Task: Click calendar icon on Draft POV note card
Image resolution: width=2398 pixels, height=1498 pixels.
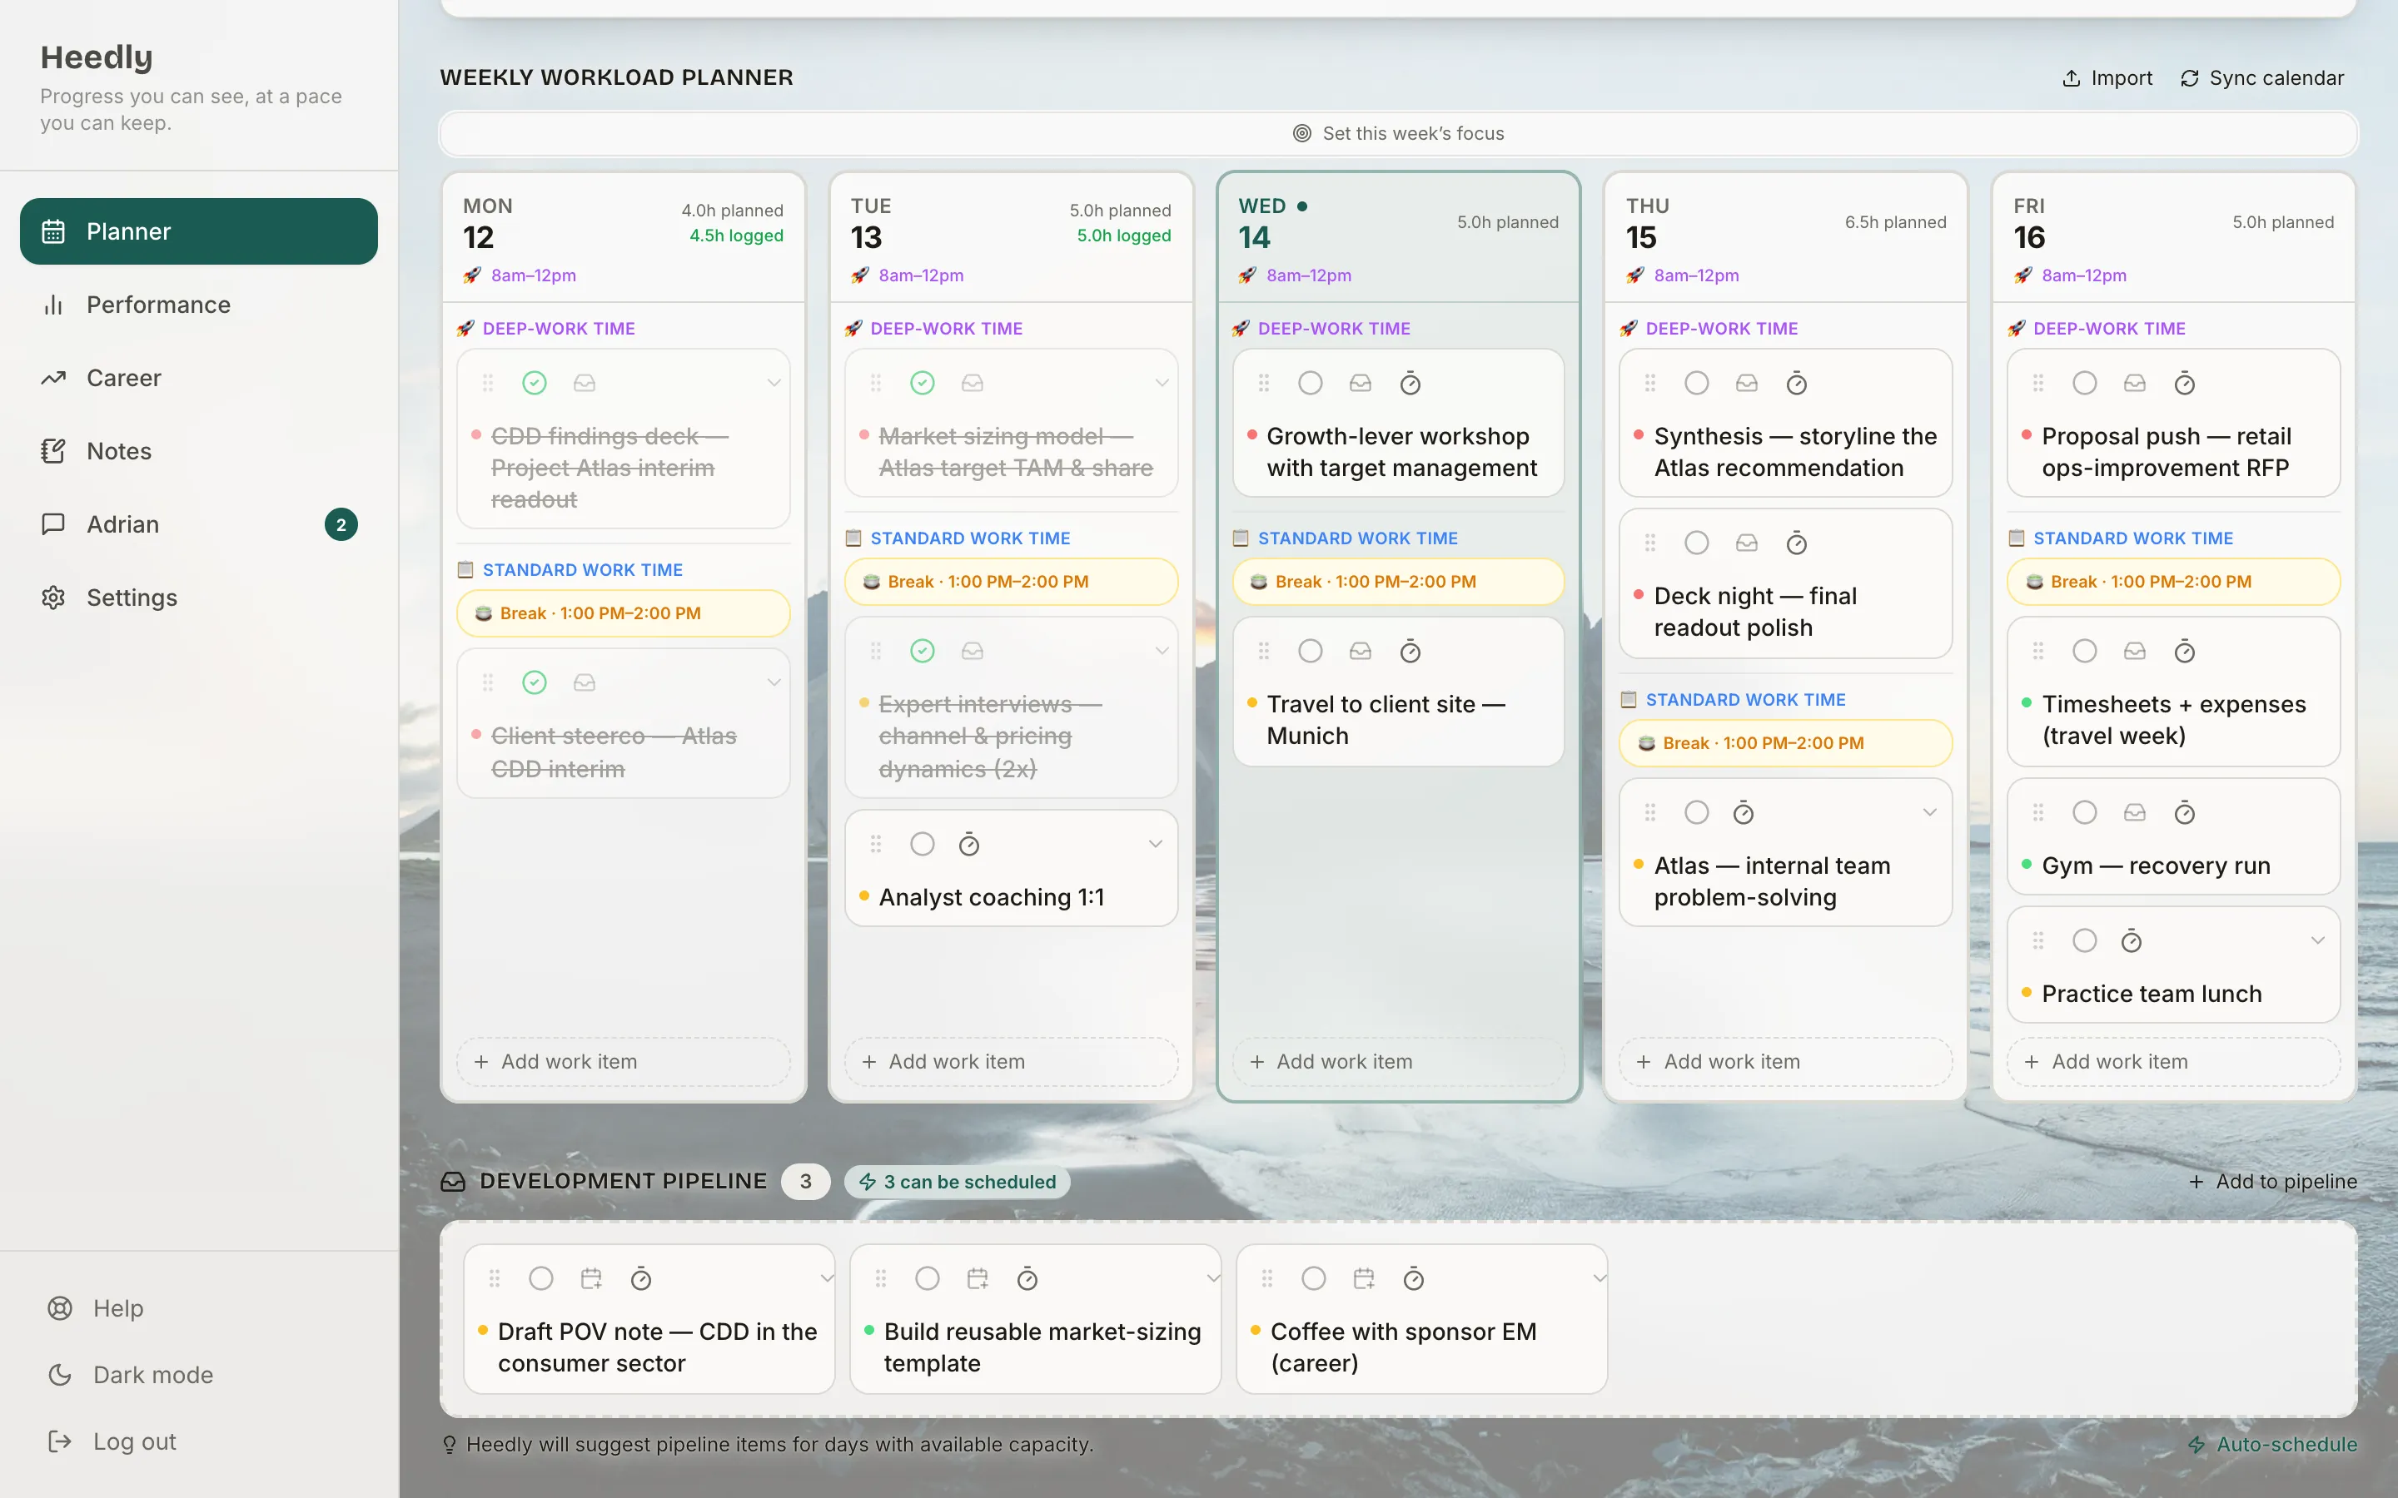Action: [x=591, y=1279]
